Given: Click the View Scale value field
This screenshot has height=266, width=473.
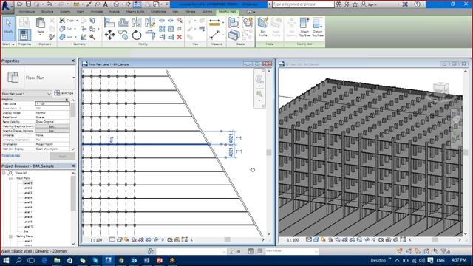Looking at the screenshot, I should point(52,103).
